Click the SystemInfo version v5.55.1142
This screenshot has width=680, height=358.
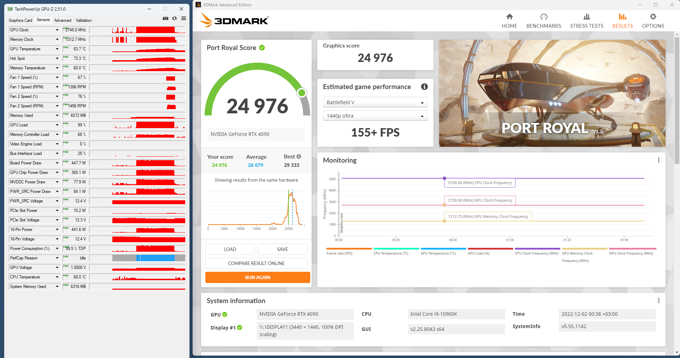click(607, 326)
